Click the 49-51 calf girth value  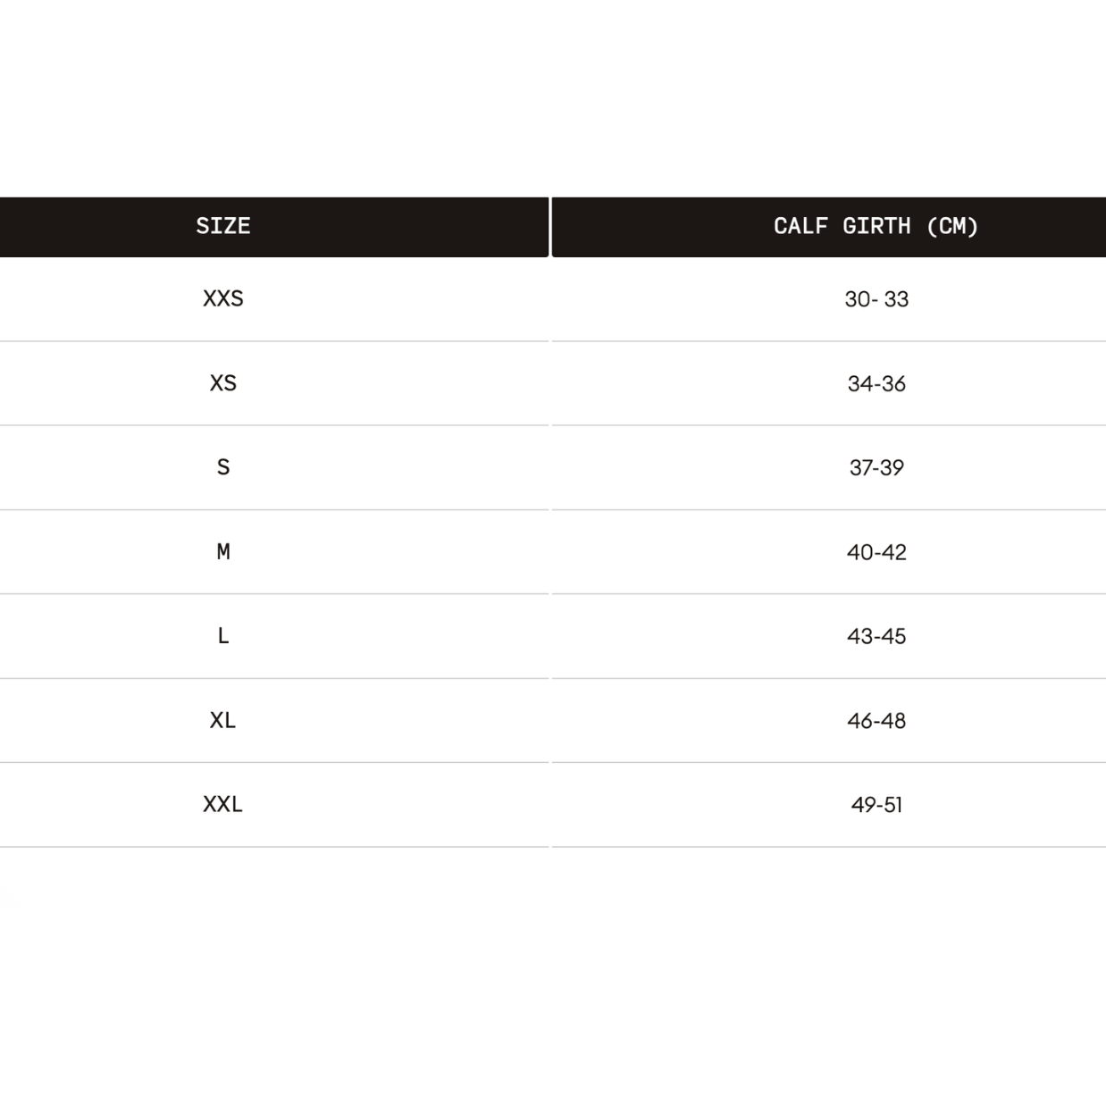tap(876, 804)
